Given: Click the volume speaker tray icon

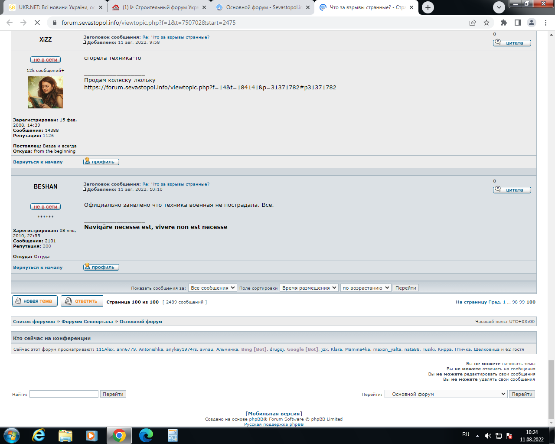Looking at the screenshot, I should [488, 436].
